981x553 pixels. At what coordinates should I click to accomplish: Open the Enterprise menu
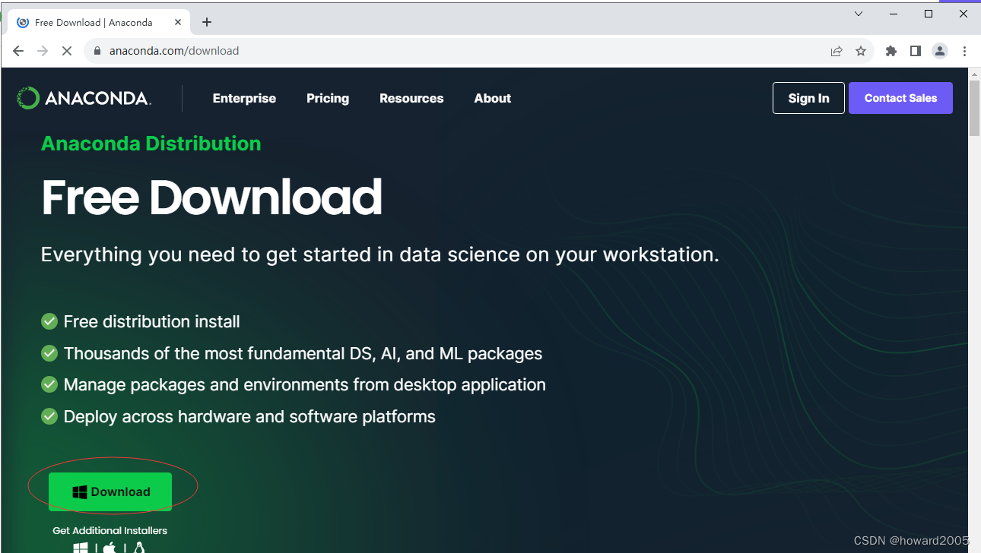pyautogui.click(x=244, y=98)
